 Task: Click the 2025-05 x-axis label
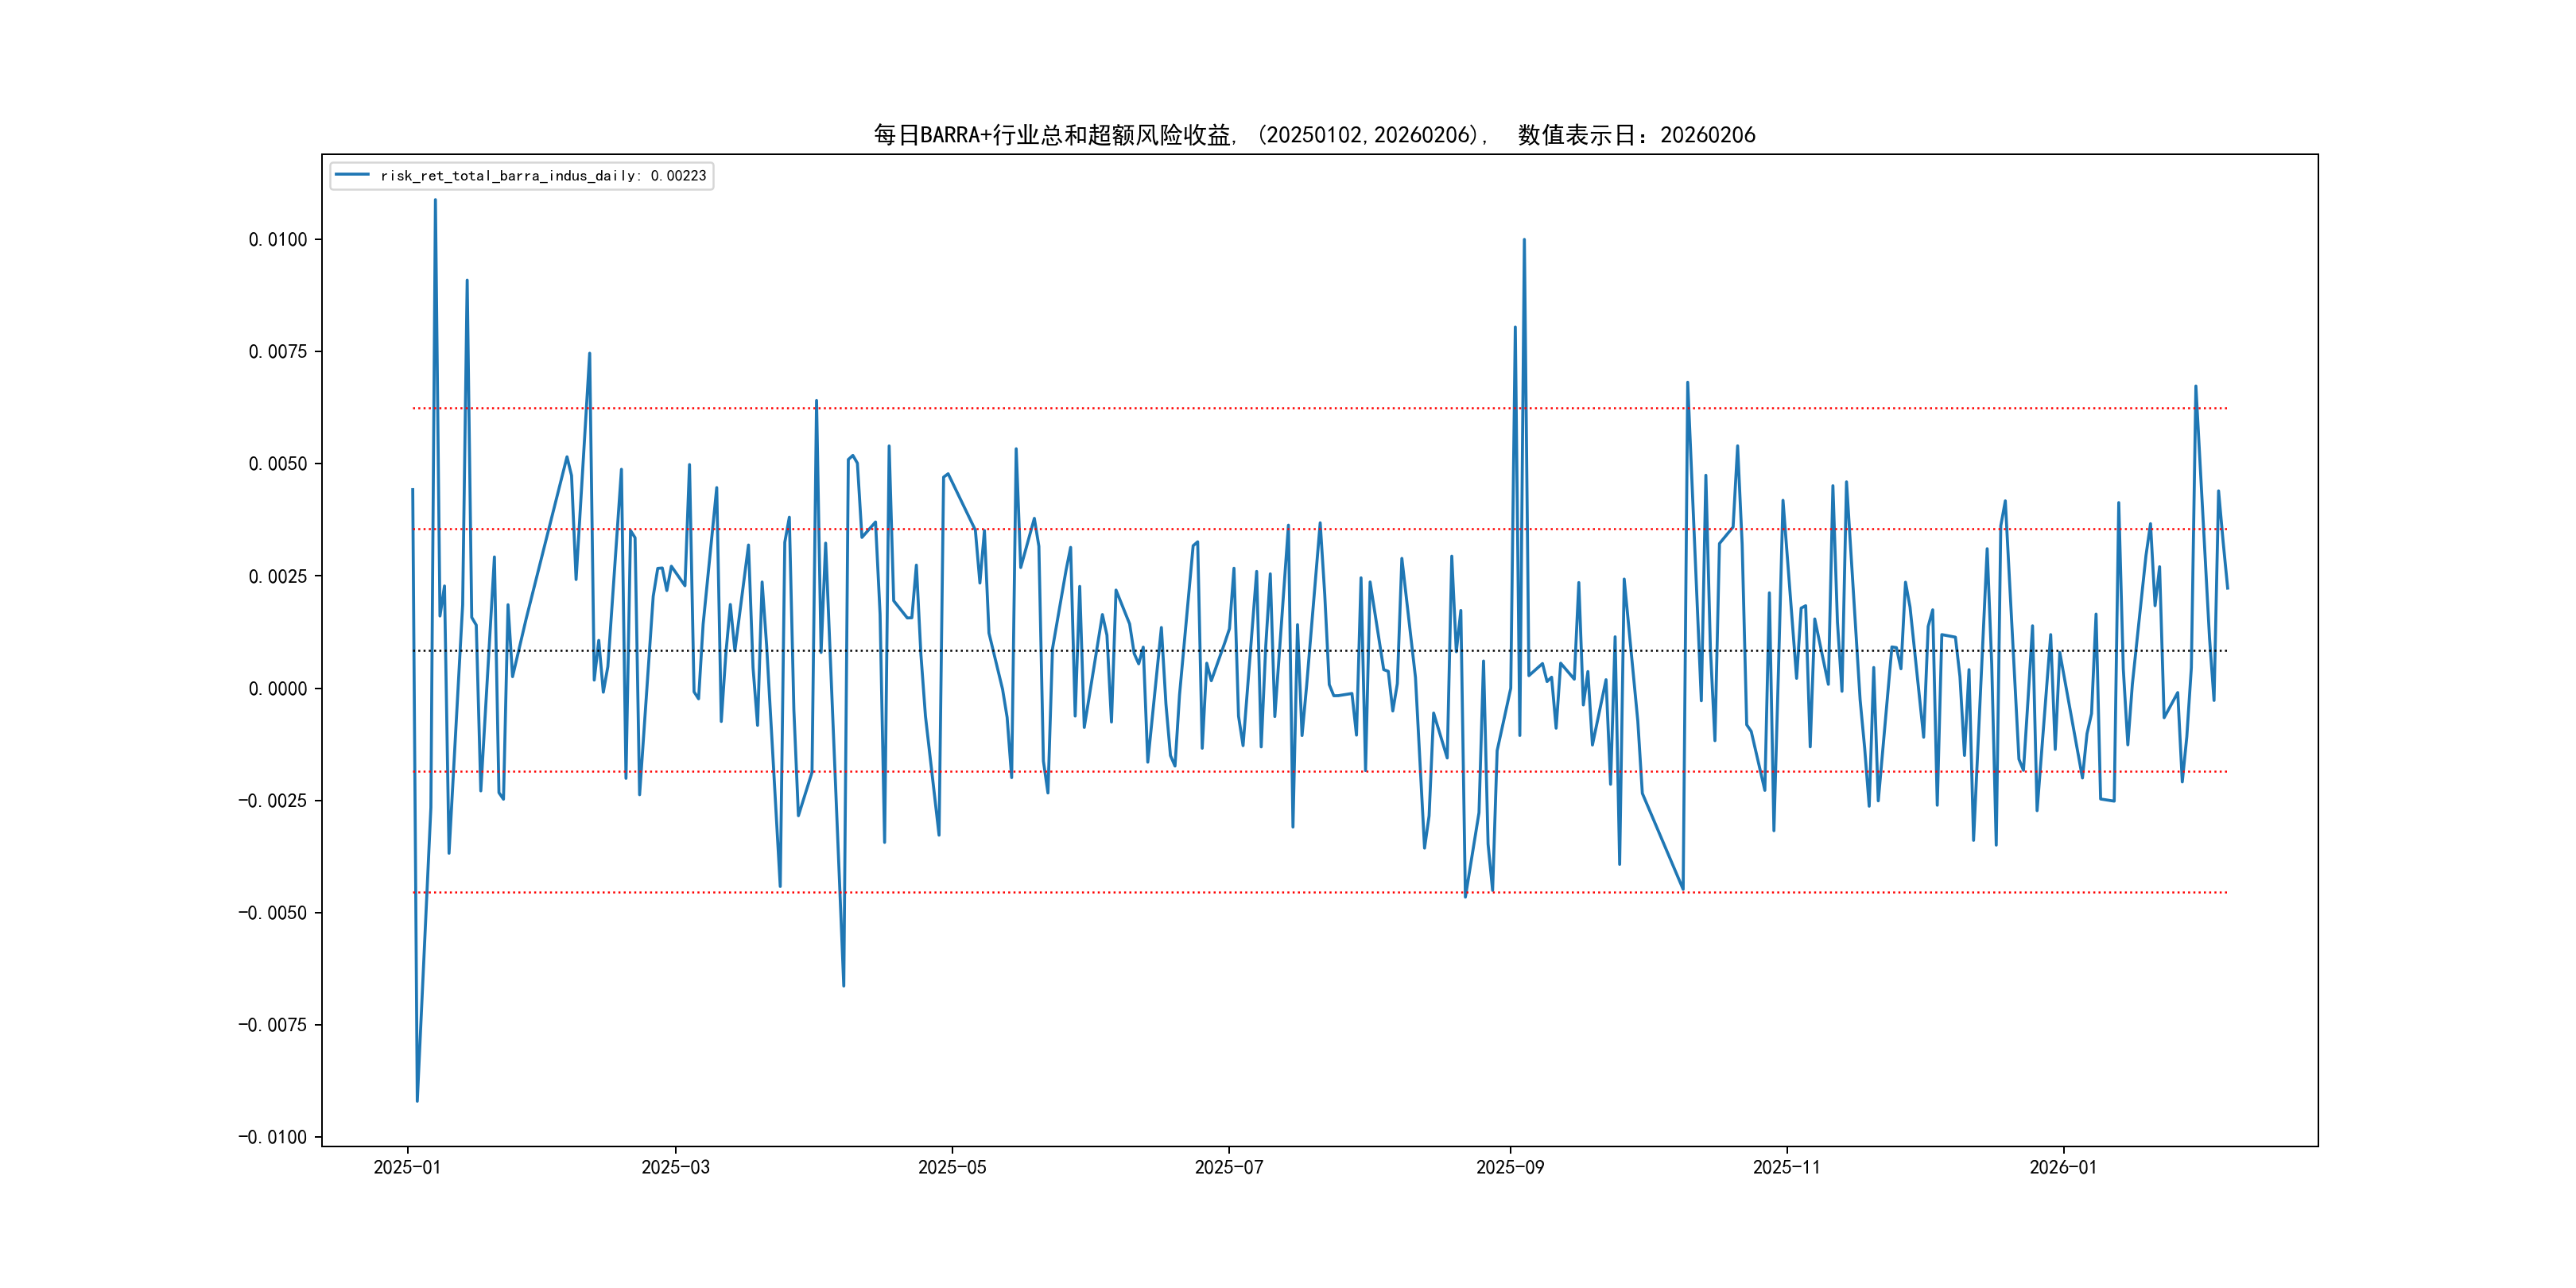(952, 1167)
